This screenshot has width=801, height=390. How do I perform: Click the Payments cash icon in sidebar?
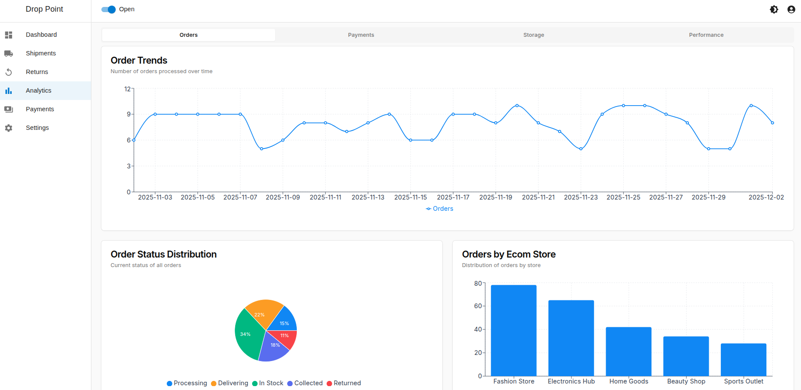pos(9,109)
